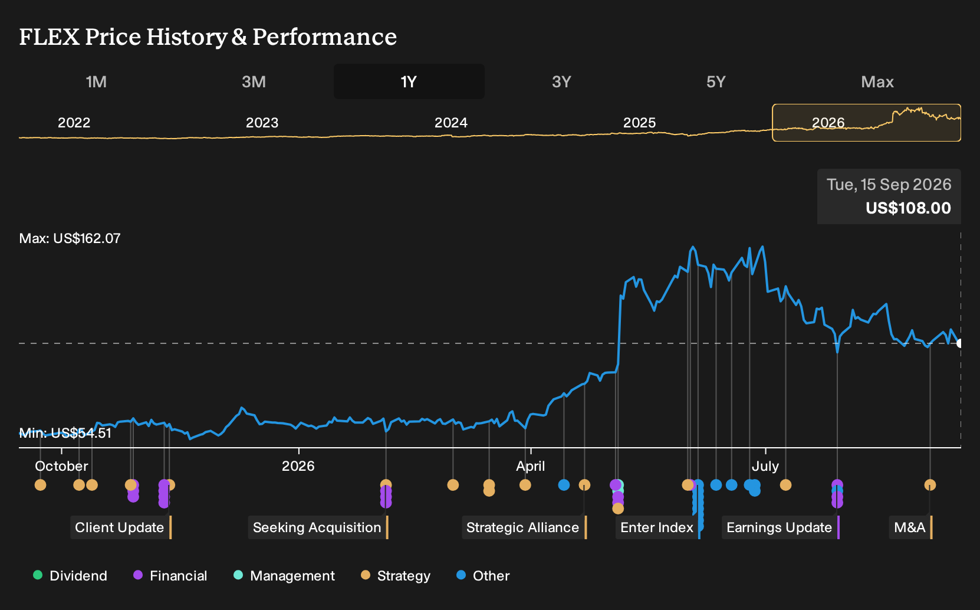Open the Strategic Alliance event label

[524, 527]
